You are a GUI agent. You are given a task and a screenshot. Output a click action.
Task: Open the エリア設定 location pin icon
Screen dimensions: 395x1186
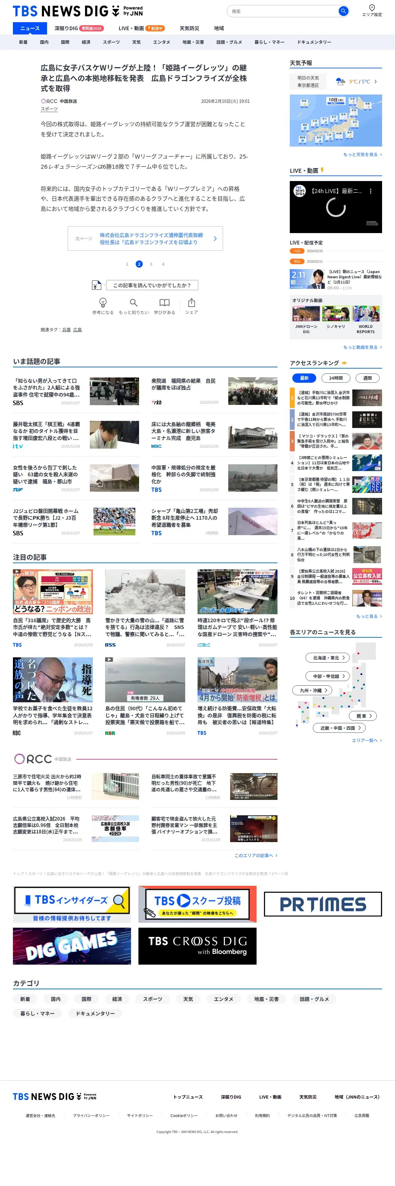(x=372, y=8)
